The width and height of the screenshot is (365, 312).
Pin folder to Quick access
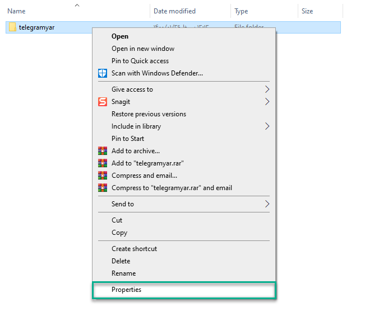pyautogui.click(x=140, y=61)
